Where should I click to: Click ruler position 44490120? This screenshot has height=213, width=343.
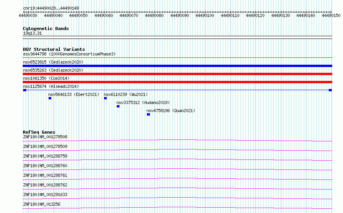click(255, 15)
